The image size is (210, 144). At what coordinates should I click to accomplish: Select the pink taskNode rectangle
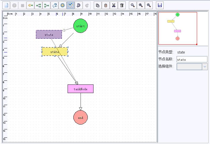click(x=81, y=89)
